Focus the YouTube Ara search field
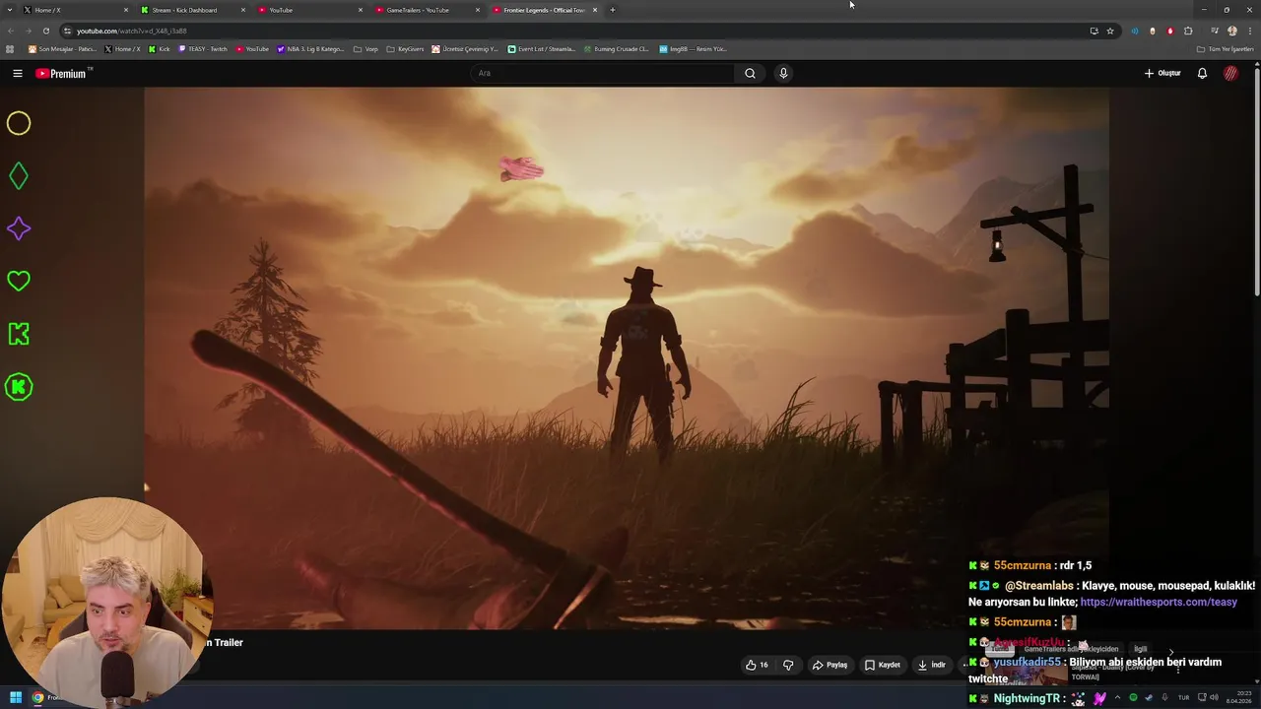Screen dimensions: 1261x709 [x=603, y=73]
